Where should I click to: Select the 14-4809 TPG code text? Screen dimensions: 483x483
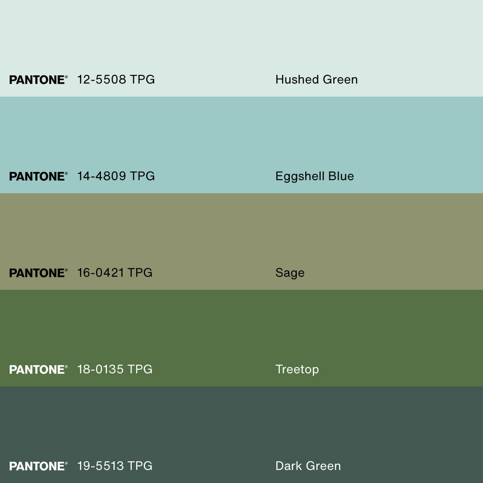[x=116, y=176]
